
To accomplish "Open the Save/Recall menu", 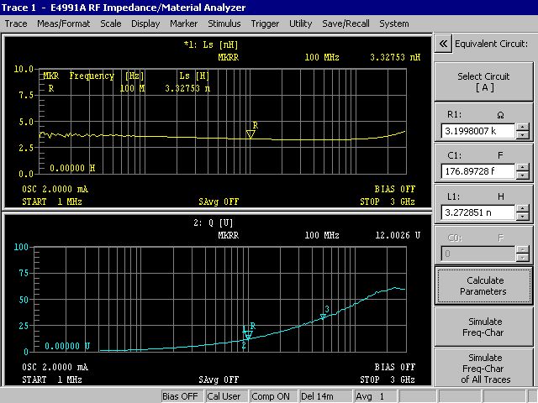I will point(345,24).
